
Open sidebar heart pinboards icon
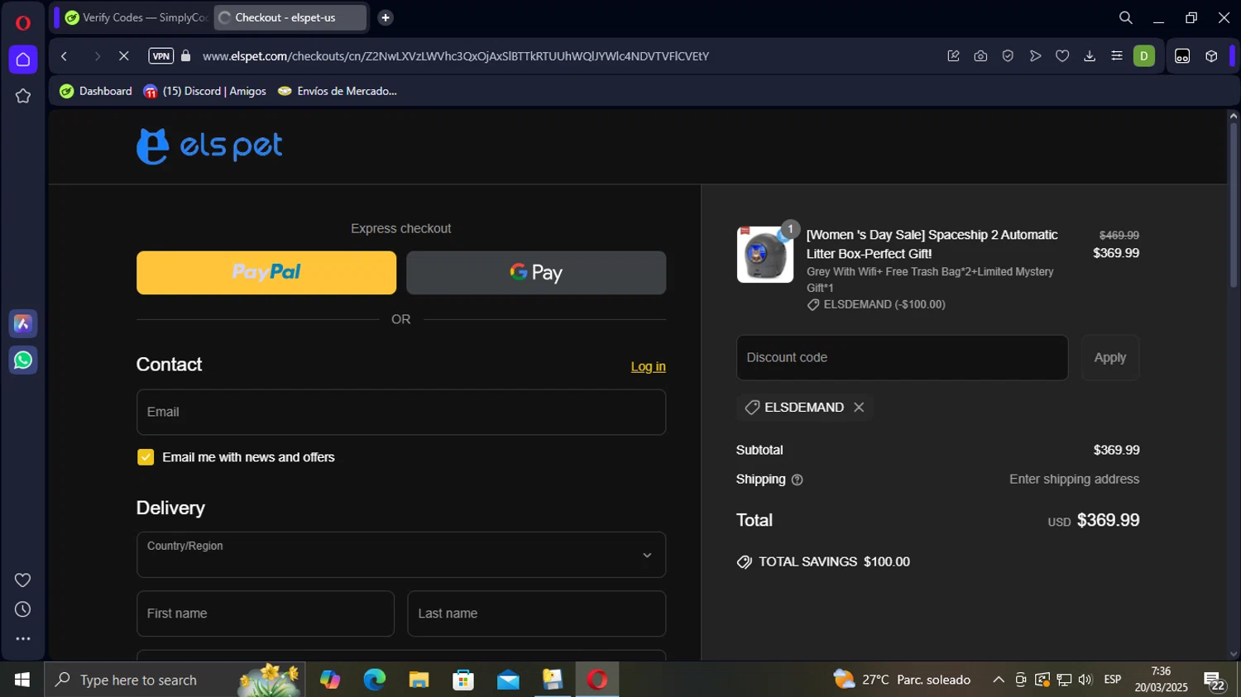point(23,580)
